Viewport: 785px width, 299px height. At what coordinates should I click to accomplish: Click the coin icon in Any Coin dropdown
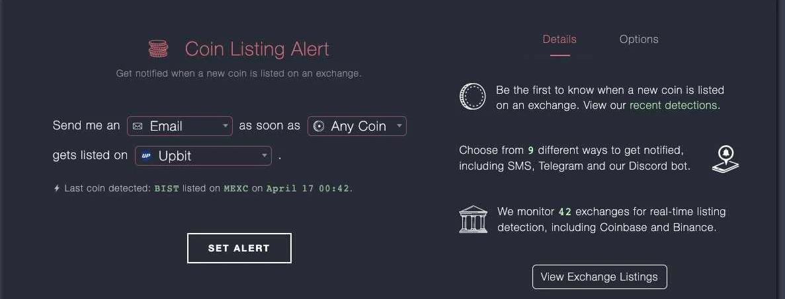319,126
